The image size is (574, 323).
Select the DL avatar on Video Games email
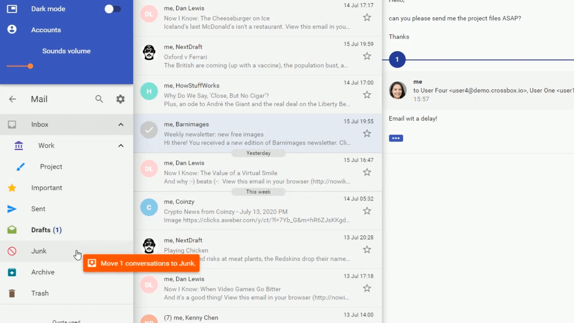(149, 285)
